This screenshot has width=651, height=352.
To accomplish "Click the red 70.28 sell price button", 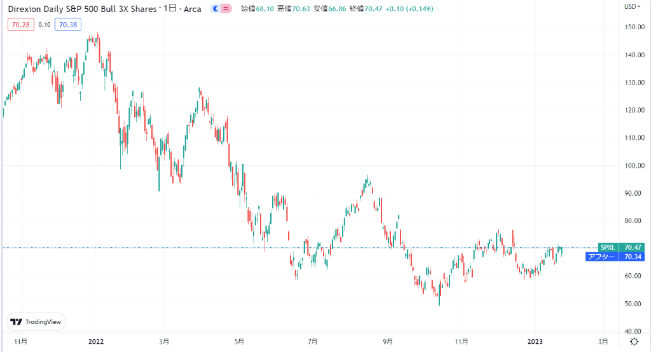I will [x=21, y=25].
